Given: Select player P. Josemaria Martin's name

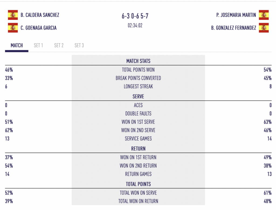Looking at the screenshot, I should [x=236, y=15].
